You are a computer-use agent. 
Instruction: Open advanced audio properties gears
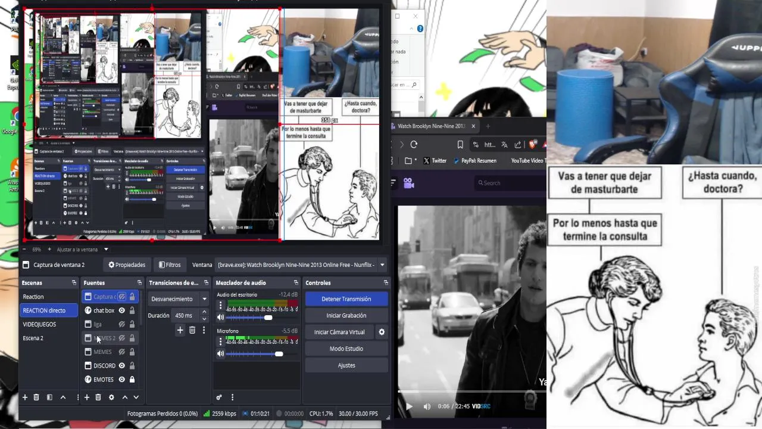click(219, 397)
